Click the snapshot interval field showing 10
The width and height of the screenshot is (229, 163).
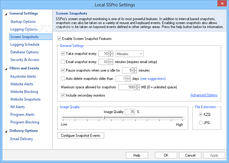(x=104, y=54)
